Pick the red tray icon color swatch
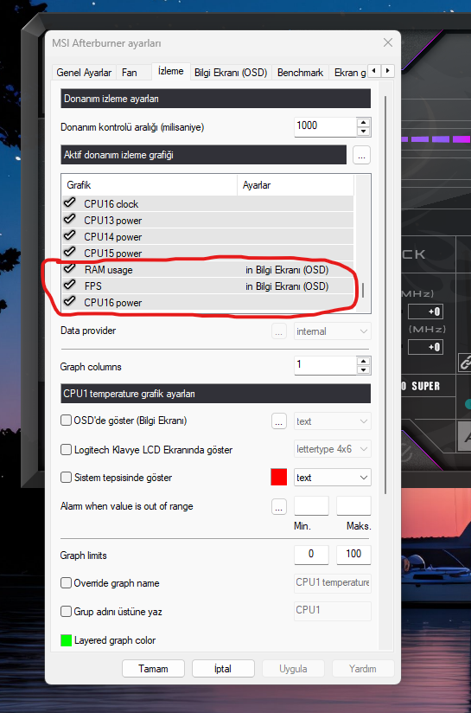Screen dimensions: 471x713 pyautogui.click(x=279, y=478)
